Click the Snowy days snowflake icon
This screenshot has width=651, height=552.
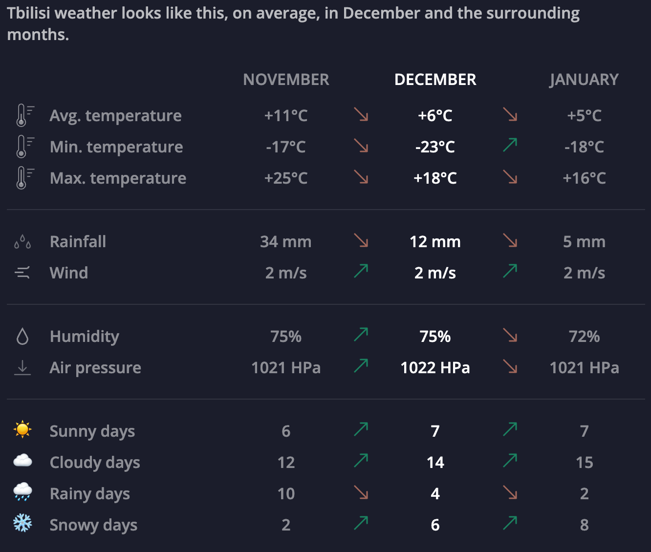(x=22, y=524)
